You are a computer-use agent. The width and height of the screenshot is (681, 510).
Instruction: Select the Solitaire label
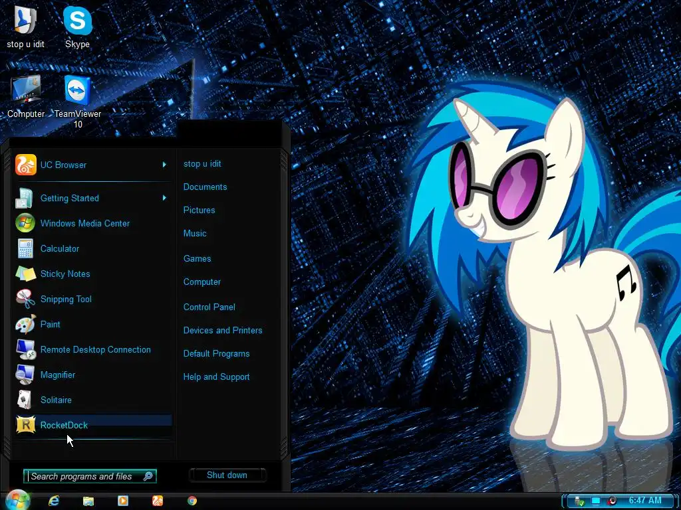coord(56,400)
